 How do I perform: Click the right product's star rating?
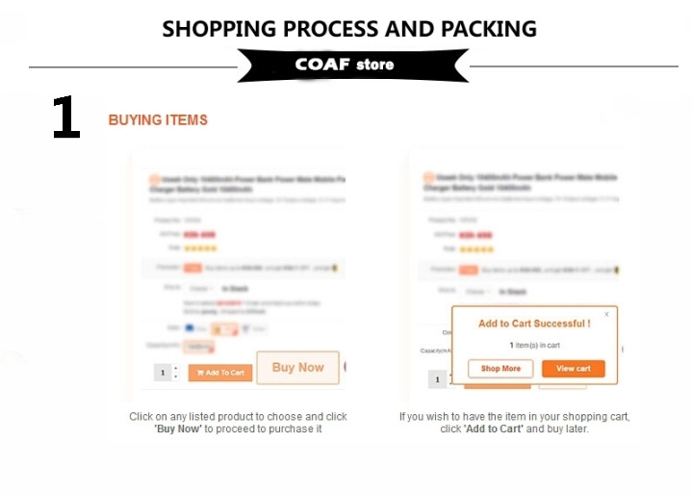(x=476, y=249)
